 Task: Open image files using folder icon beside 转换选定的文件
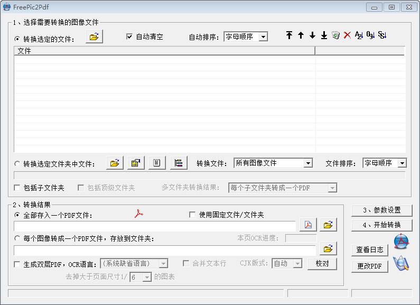tap(94, 37)
